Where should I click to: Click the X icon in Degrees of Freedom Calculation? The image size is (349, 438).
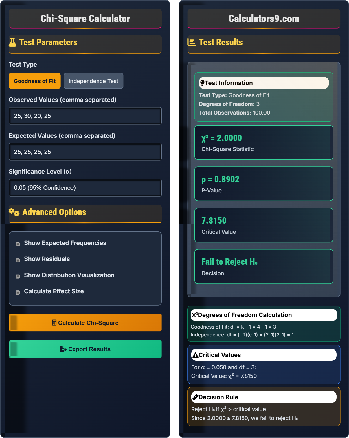click(194, 315)
